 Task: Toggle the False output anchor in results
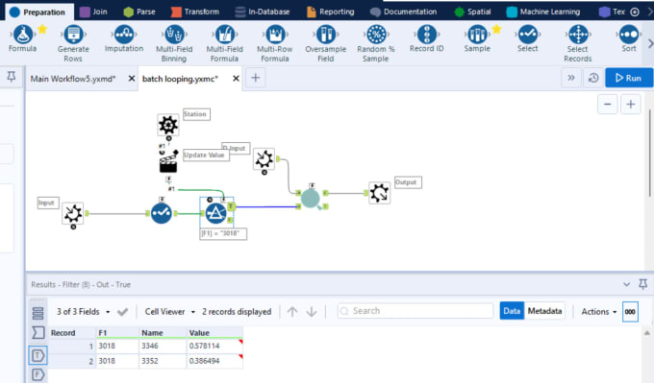38,374
